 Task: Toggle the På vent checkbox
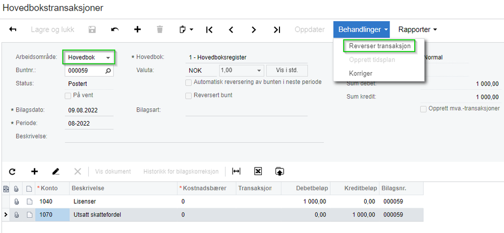pos(68,95)
